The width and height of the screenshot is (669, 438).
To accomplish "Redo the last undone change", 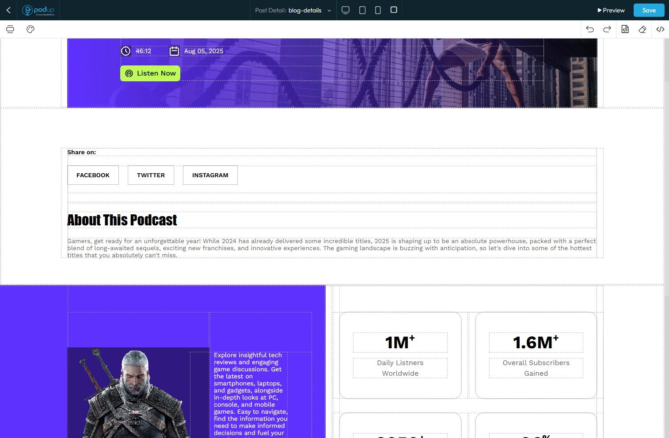I will pos(607,29).
